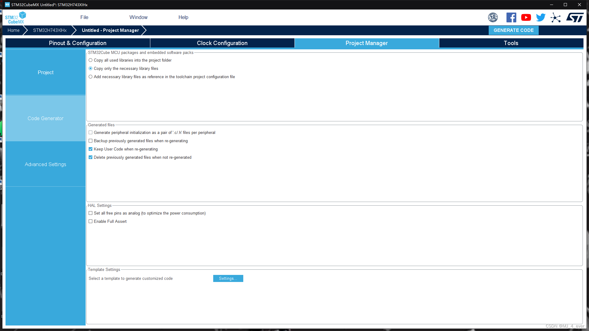This screenshot has height=331, width=589.
Task: Click the STM32CubeMX logo icon
Action: [15, 18]
